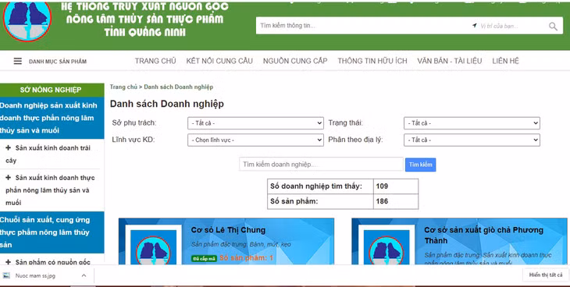The width and height of the screenshot is (570, 287).
Task: Open the Cơ sở Lê Thị Chung title link
Action: pyautogui.click(x=228, y=230)
